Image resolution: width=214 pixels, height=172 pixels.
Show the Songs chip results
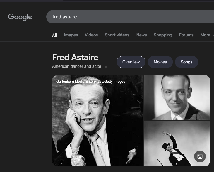[x=186, y=62]
